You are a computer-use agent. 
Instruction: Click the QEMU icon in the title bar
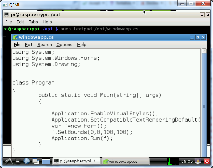(5, 5)
